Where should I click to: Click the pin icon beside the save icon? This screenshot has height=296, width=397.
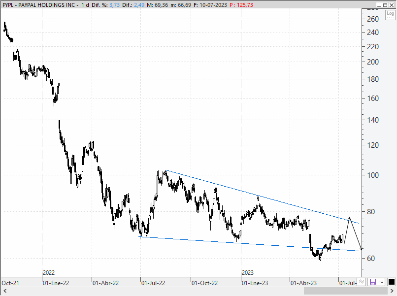[382, 282]
